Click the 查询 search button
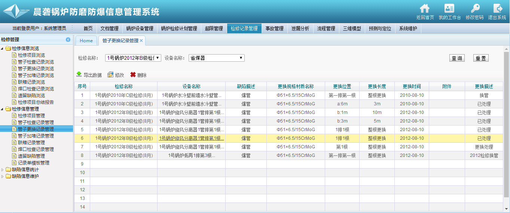 click(456, 58)
